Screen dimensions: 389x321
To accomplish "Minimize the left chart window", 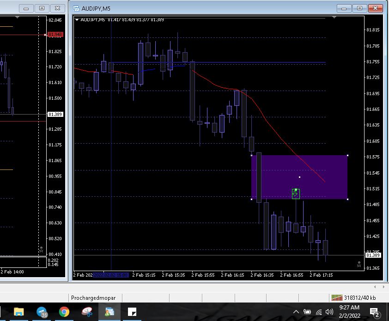I will coord(26,8).
